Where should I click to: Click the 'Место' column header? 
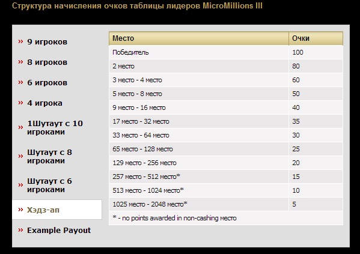[x=199, y=38]
